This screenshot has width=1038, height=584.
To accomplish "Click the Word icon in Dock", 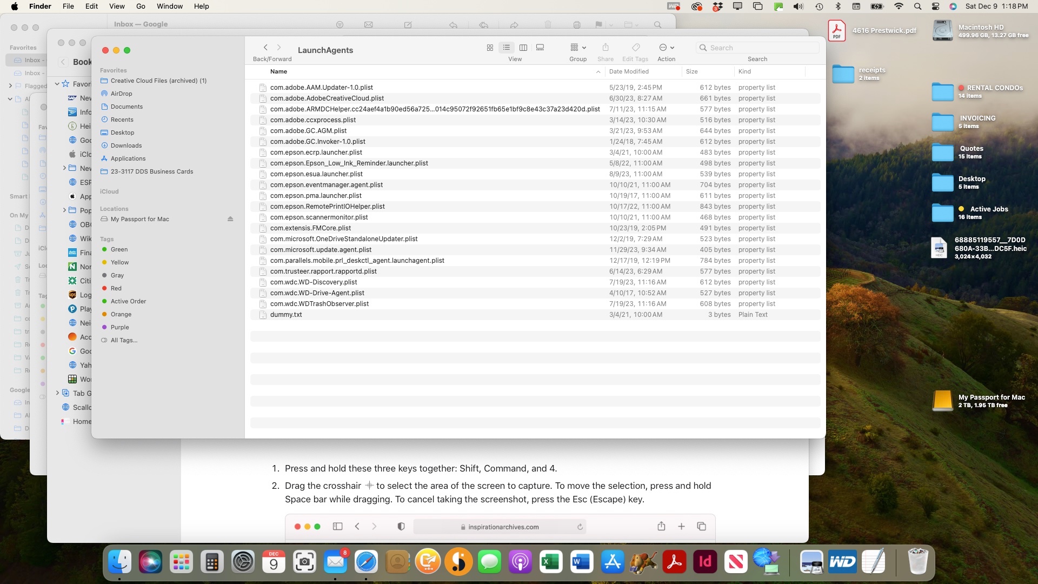I will coord(582,562).
